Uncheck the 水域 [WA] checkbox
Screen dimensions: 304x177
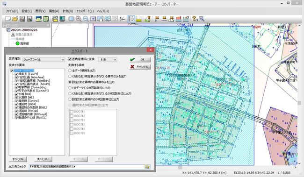pos(16,94)
